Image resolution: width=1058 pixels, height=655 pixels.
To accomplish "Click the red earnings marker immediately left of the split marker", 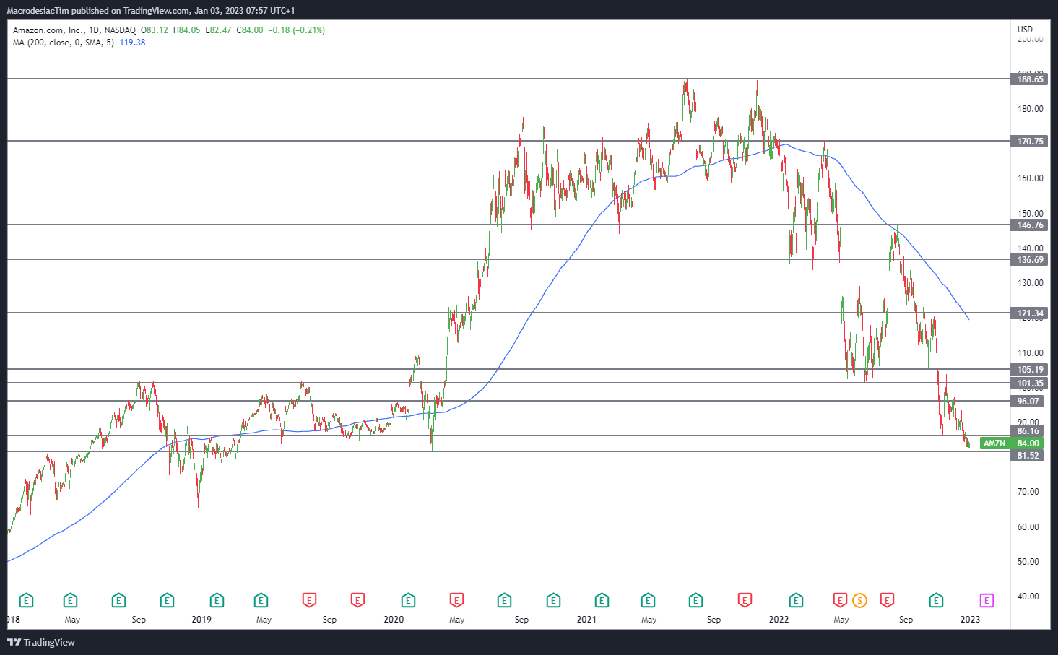I will (x=840, y=600).
